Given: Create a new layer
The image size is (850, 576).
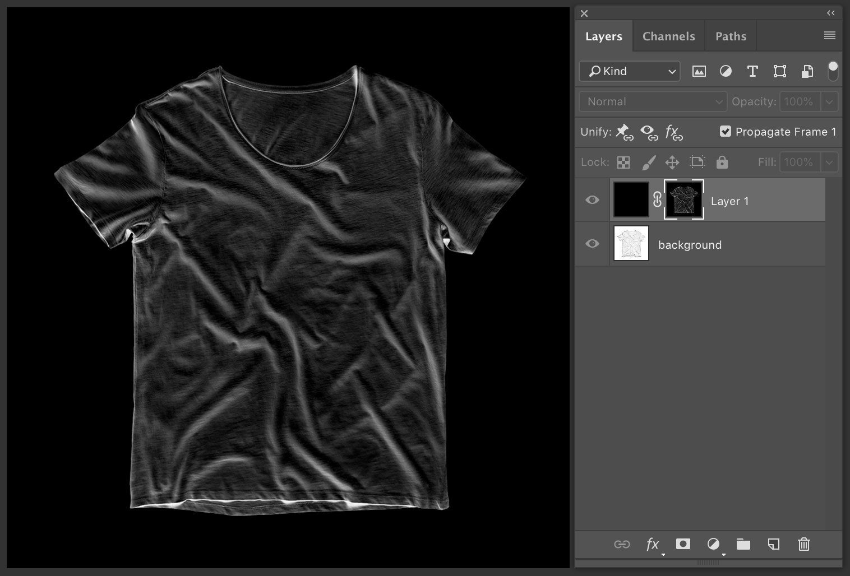Looking at the screenshot, I should [773, 544].
